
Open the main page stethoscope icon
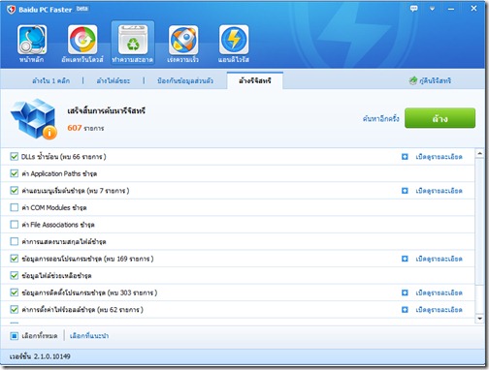click(32, 40)
